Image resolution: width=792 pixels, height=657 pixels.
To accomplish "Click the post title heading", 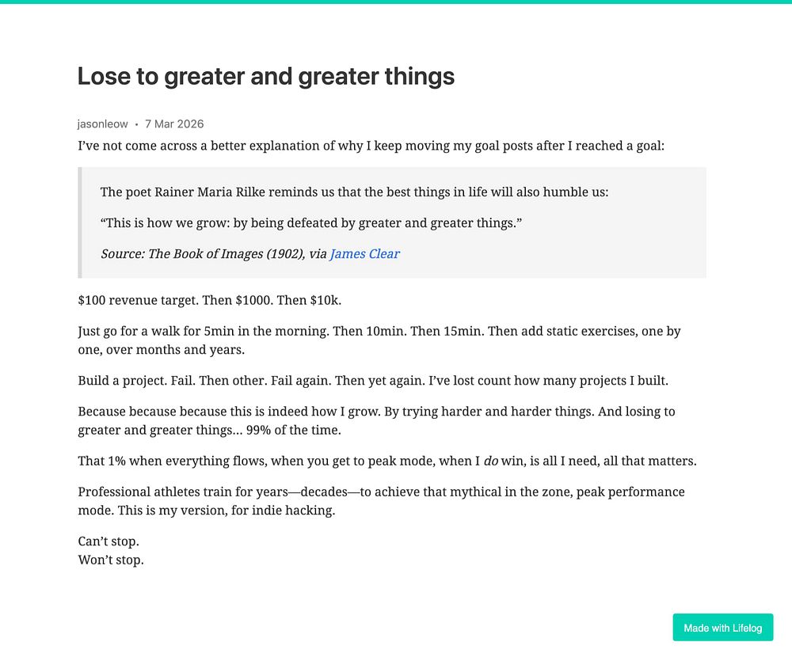I will (265, 76).
